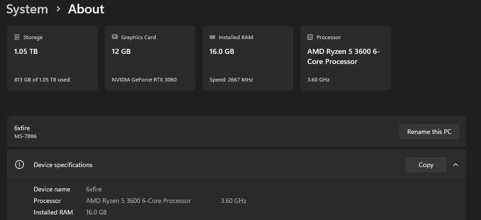The height and width of the screenshot is (220, 481).
Task: Click the Installed RAM memory icon
Action: point(212,37)
